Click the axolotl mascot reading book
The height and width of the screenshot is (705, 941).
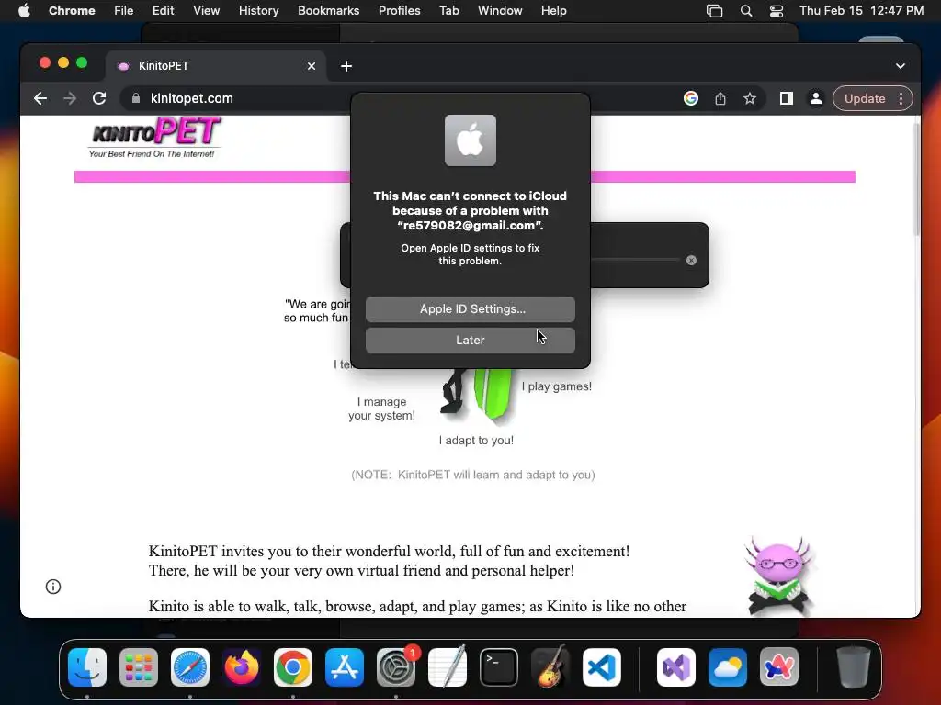pos(777,576)
